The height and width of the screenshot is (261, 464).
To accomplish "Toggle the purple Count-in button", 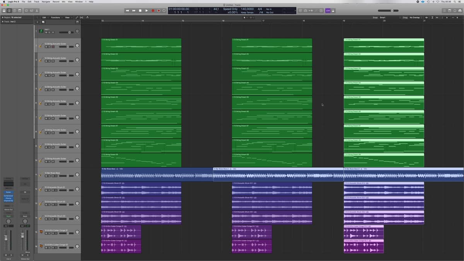I will tap(328, 10).
